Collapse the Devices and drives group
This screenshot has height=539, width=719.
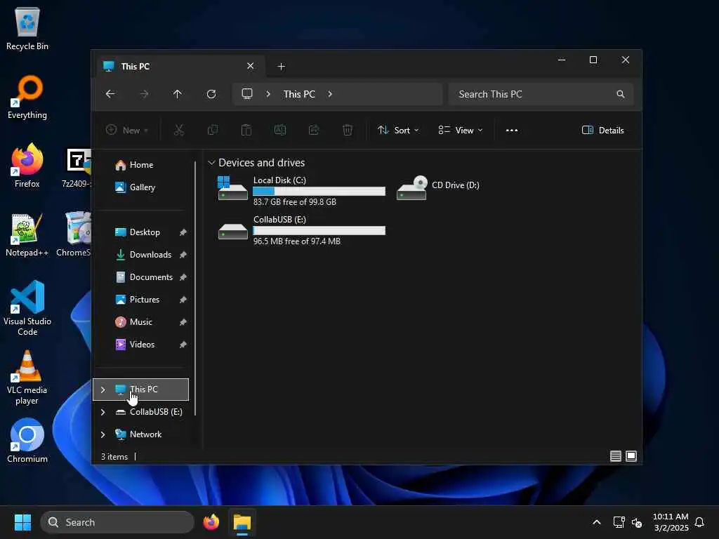[211, 163]
